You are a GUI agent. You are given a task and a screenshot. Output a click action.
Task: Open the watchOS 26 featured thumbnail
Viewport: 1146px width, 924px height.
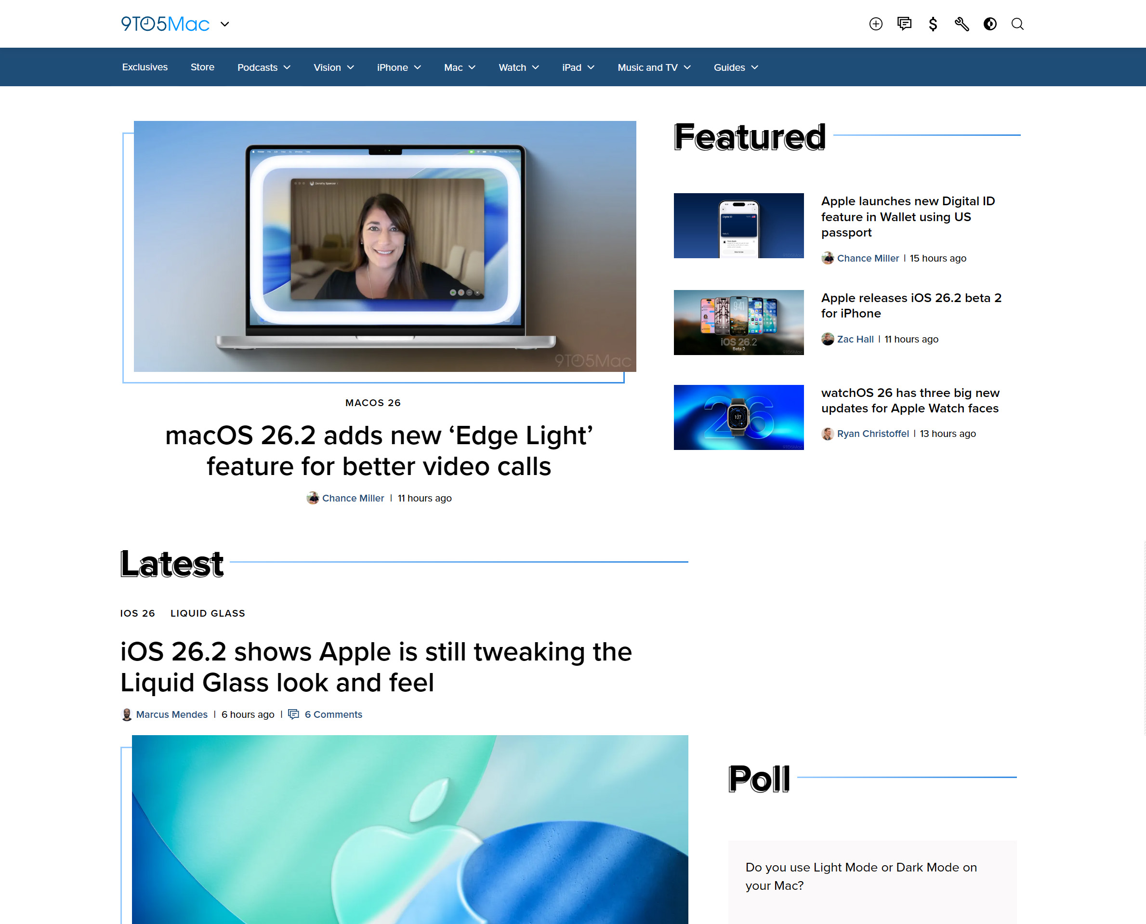pos(738,417)
